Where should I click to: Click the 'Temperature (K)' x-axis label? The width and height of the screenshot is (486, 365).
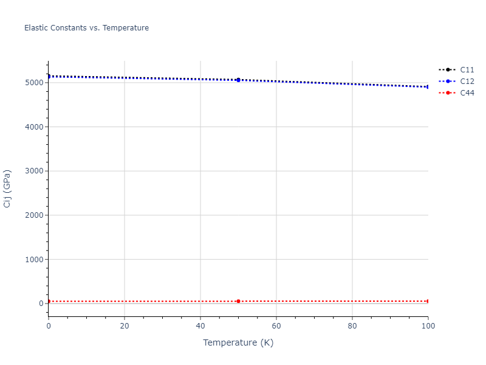[x=238, y=342]
